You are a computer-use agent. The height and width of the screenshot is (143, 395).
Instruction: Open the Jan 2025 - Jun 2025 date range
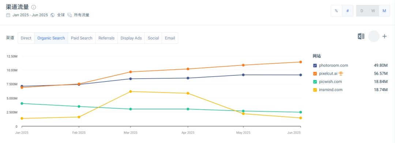point(30,15)
